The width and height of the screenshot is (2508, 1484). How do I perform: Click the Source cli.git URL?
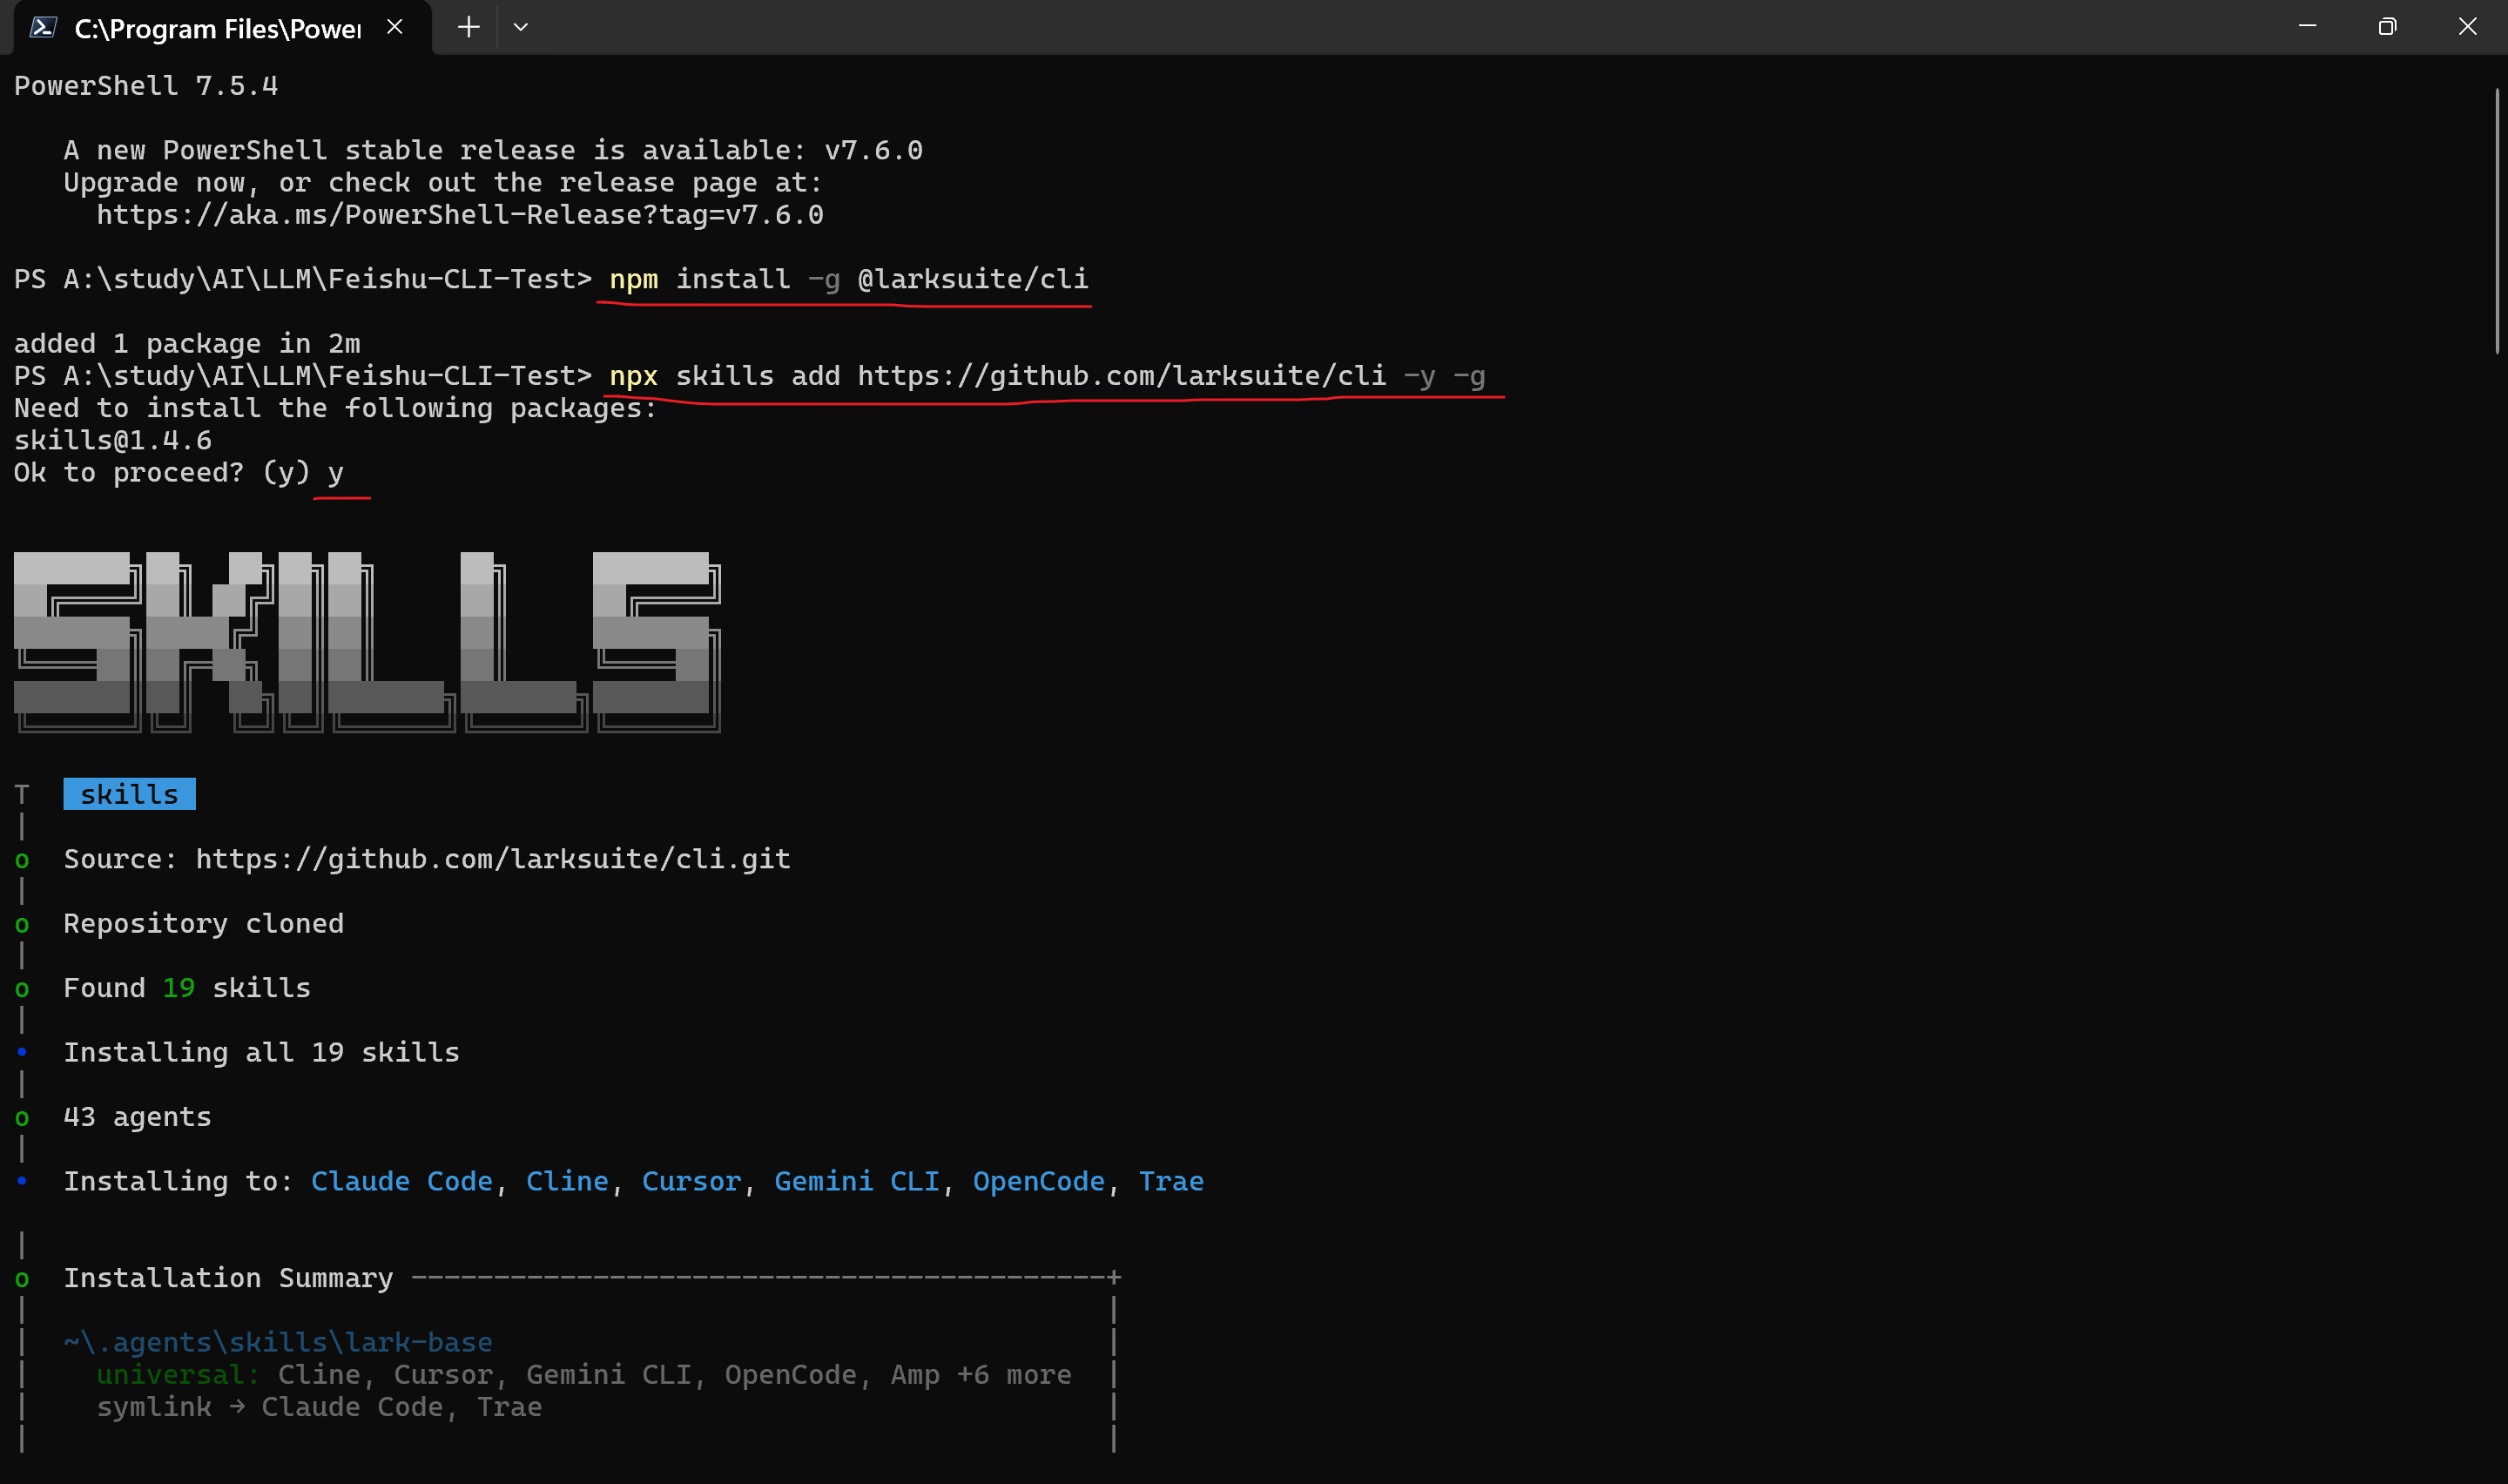click(492, 859)
